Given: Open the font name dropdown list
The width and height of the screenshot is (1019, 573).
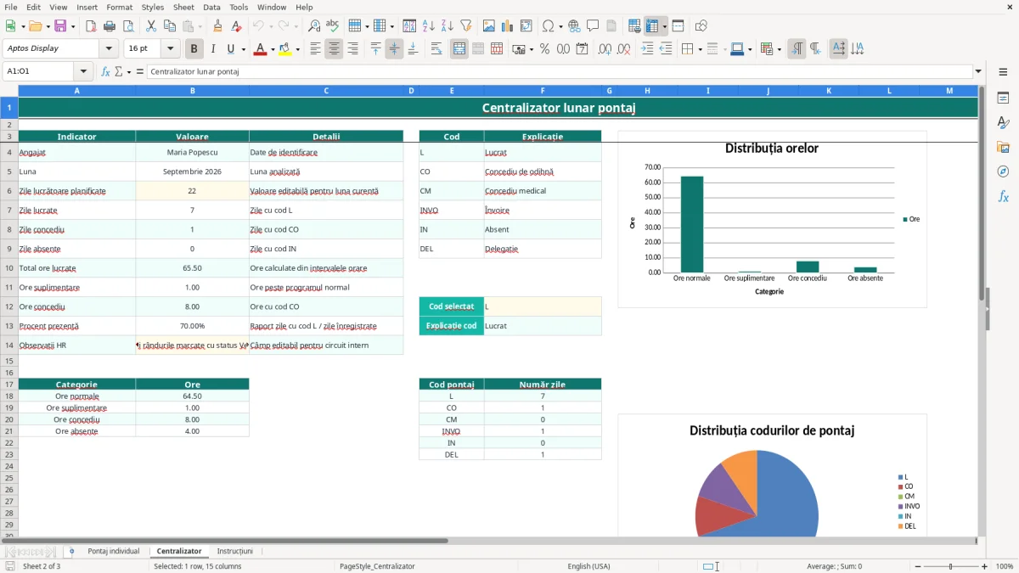Looking at the screenshot, I should 107,49.
